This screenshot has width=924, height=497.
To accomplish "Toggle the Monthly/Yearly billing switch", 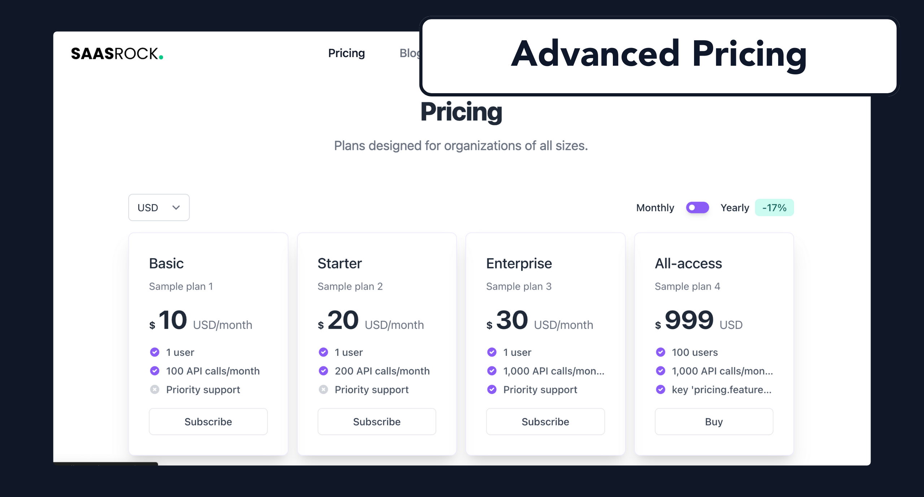I will coord(697,208).
